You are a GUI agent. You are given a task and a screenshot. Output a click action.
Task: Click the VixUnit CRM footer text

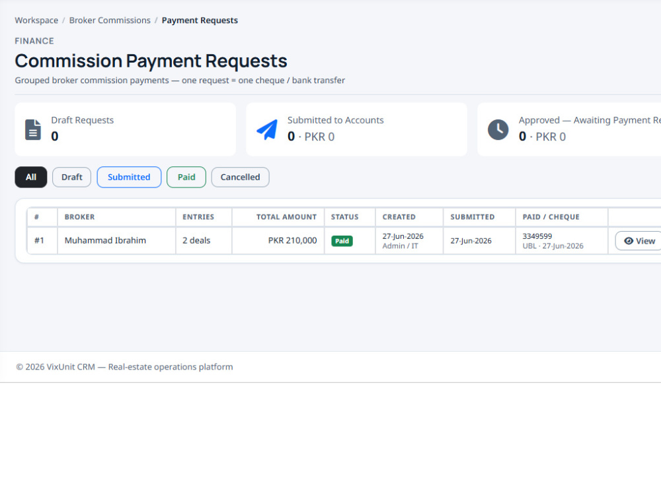pyautogui.click(x=124, y=366)
